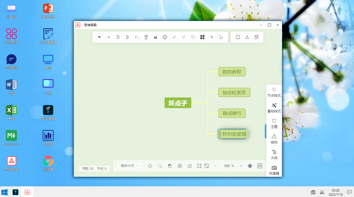Open the markdown desktop icon

(11, 139)
